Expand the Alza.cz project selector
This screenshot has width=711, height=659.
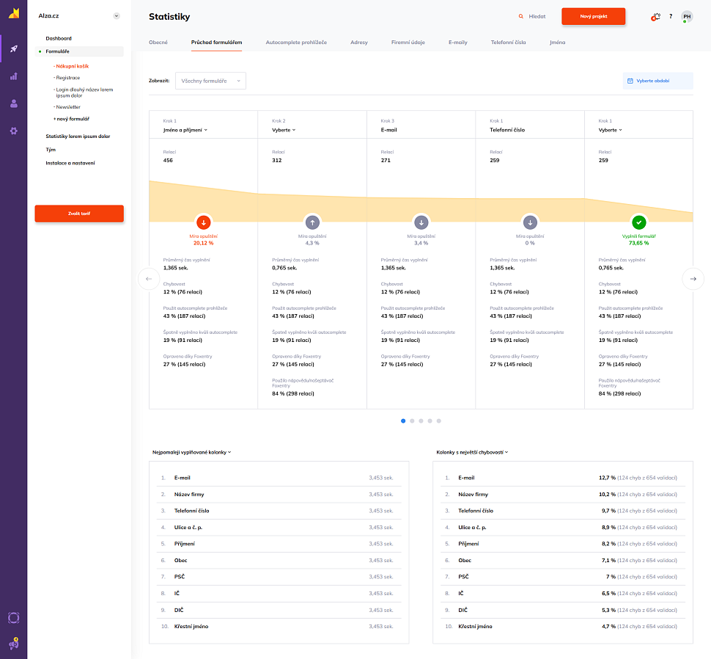(117, 15)
